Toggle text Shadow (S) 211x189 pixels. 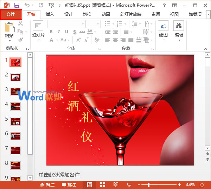click(75, 32)
